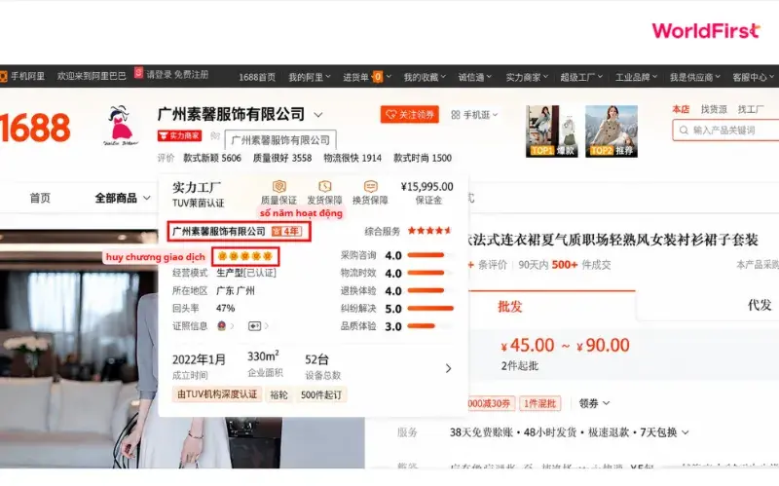Switch to the 代发 tab

[760, 305]
